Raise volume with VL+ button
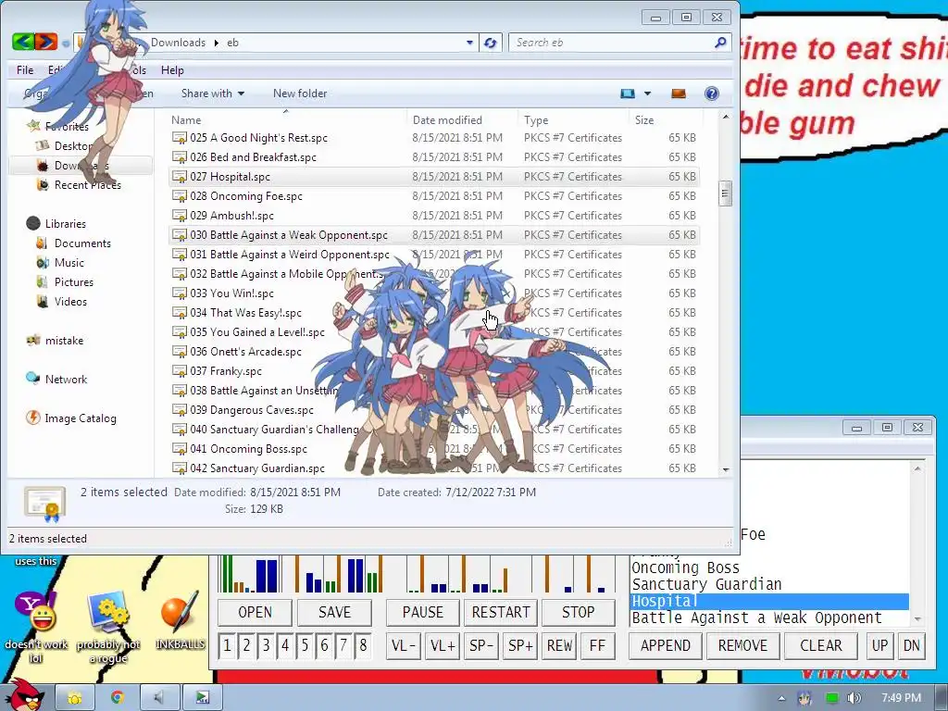This screenshot has height=711, width=948. pyautogui.click(x=442, y=645)
